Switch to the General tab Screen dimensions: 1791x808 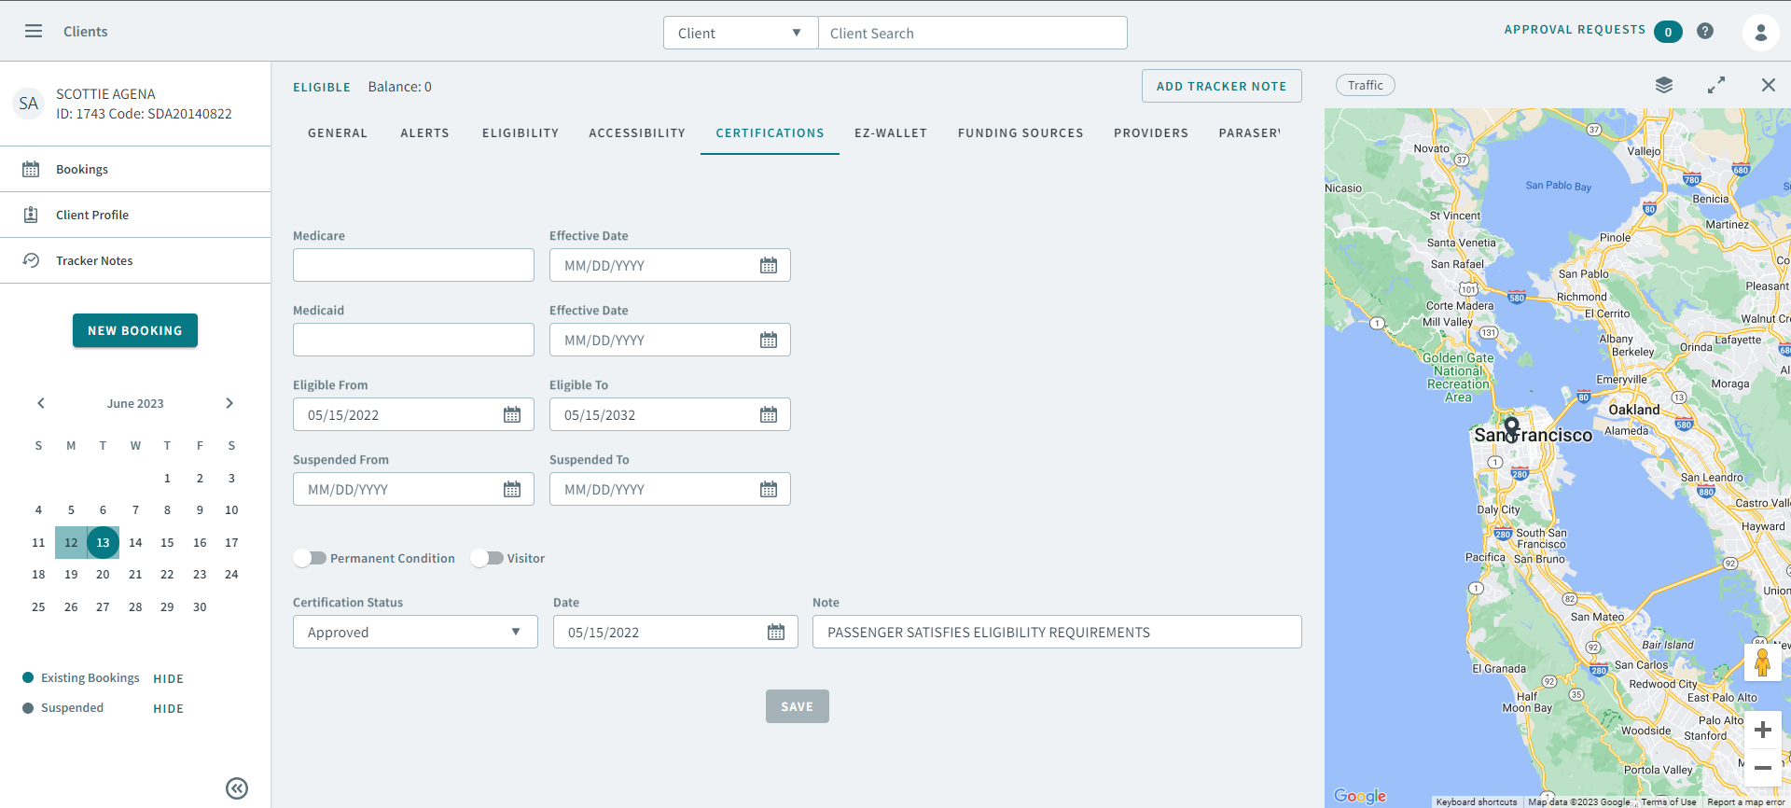click(x=338, y=133)
